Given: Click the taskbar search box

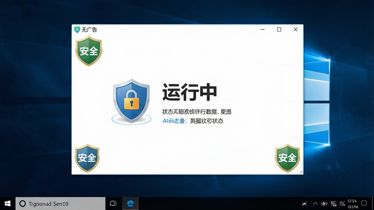Looking at the screenshot, I should [60, 203].
